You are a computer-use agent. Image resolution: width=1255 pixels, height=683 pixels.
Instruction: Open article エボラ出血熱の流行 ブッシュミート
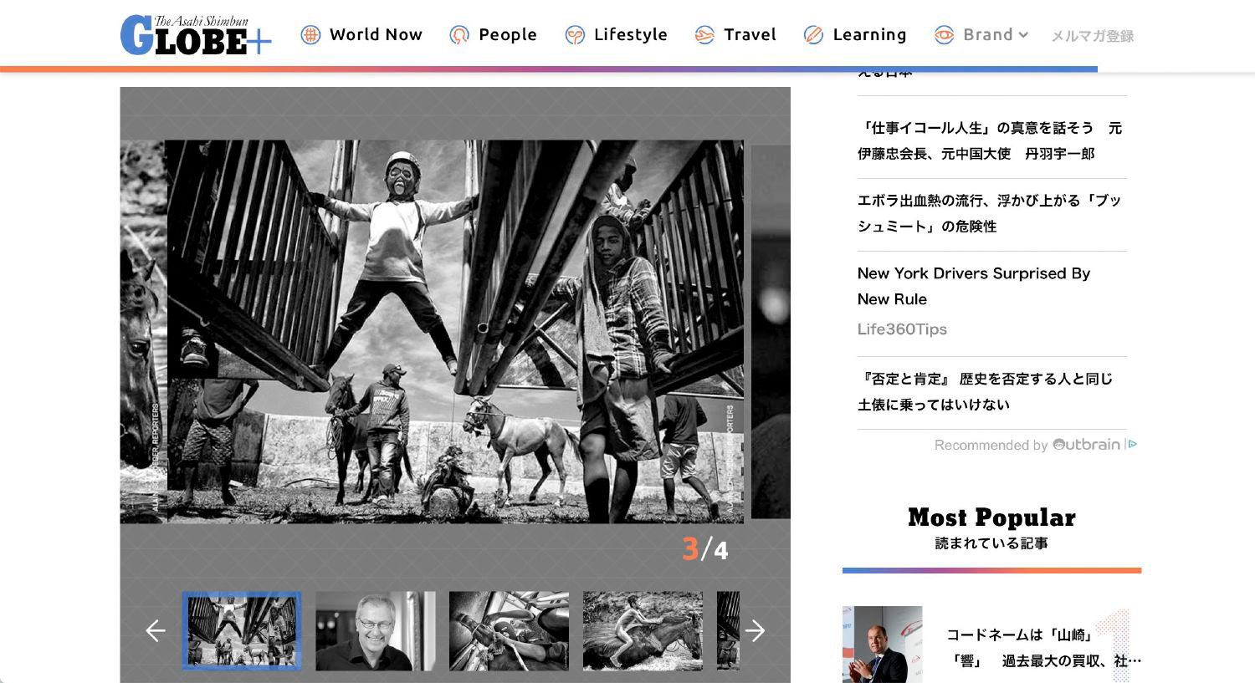(990, 213)
